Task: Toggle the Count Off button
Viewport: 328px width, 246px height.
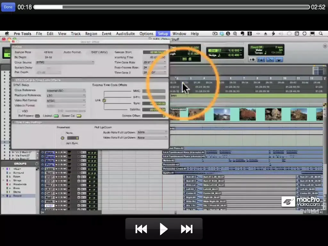Action: coord(257,47)
